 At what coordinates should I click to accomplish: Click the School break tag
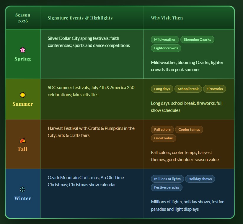tap(188, 89)
